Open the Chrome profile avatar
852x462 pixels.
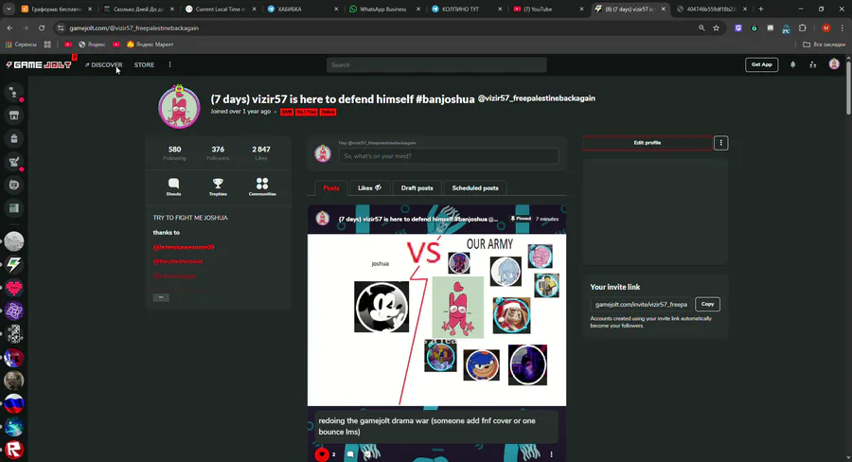[825, 27]
